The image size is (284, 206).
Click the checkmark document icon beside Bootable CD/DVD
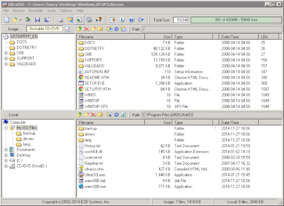[x=68, y=29]
